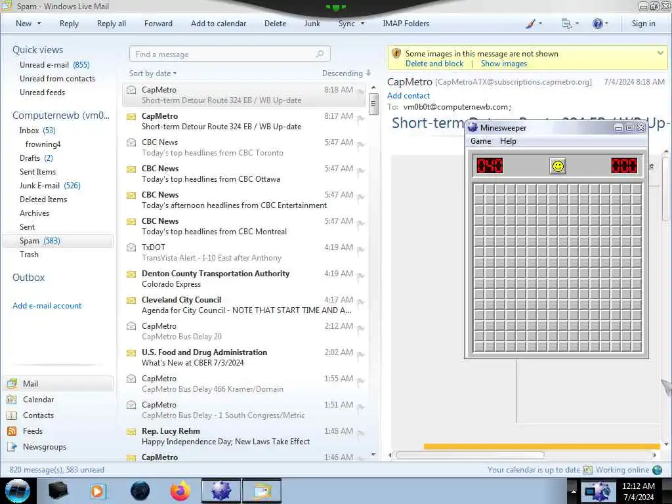Click the Minesweeper smiley face button

(558, 166)
